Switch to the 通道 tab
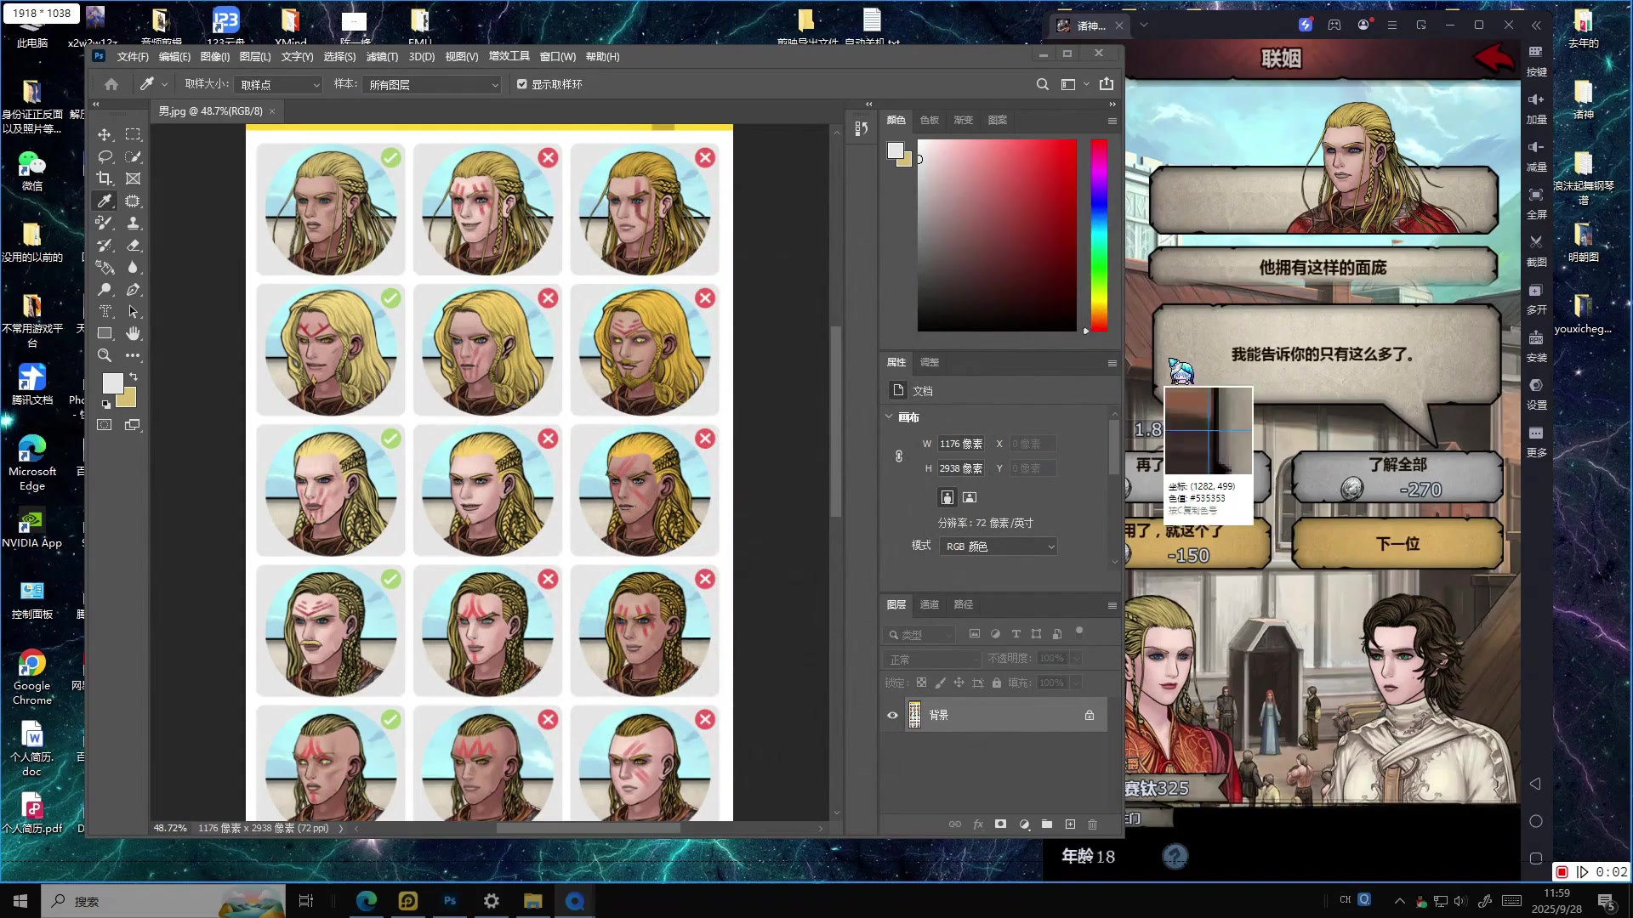The height and width of the screenshot is (918, 1633). [x=929, y=604]
